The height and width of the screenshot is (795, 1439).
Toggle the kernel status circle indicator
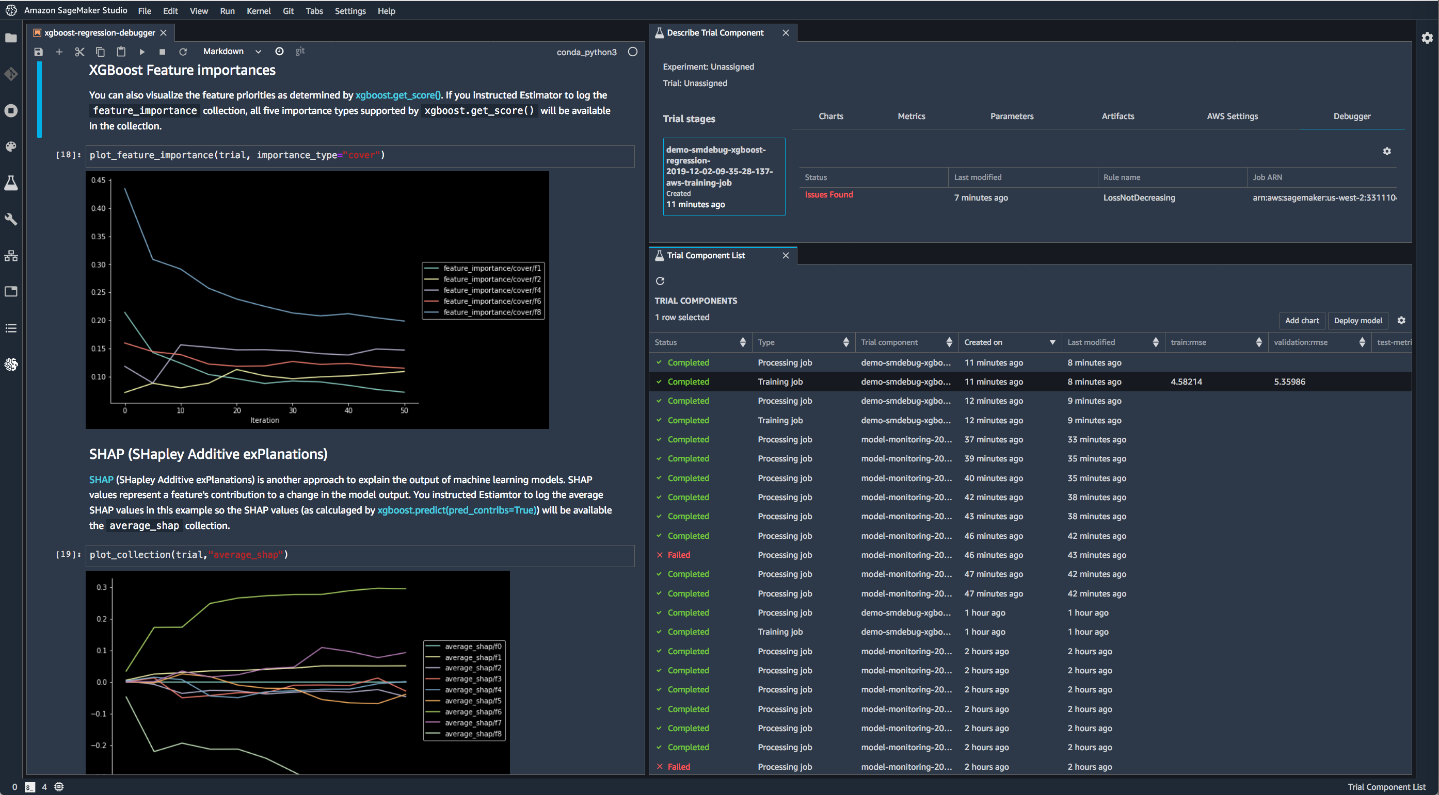[x=632, y=52]
